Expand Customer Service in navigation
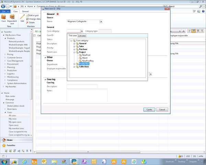 5,57
